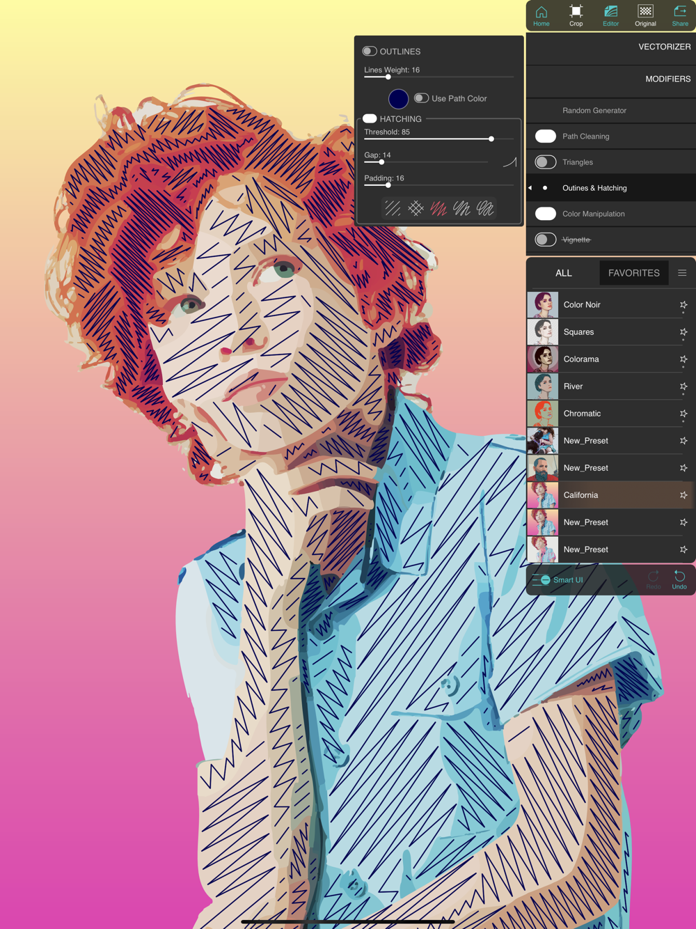Enable the Outlines toggle
The image size is (696, 929).
tap(370, 52)
